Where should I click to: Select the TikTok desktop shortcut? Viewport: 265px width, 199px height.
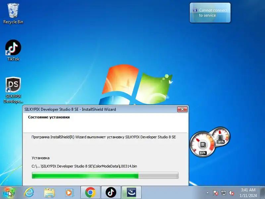pos(13,50)
